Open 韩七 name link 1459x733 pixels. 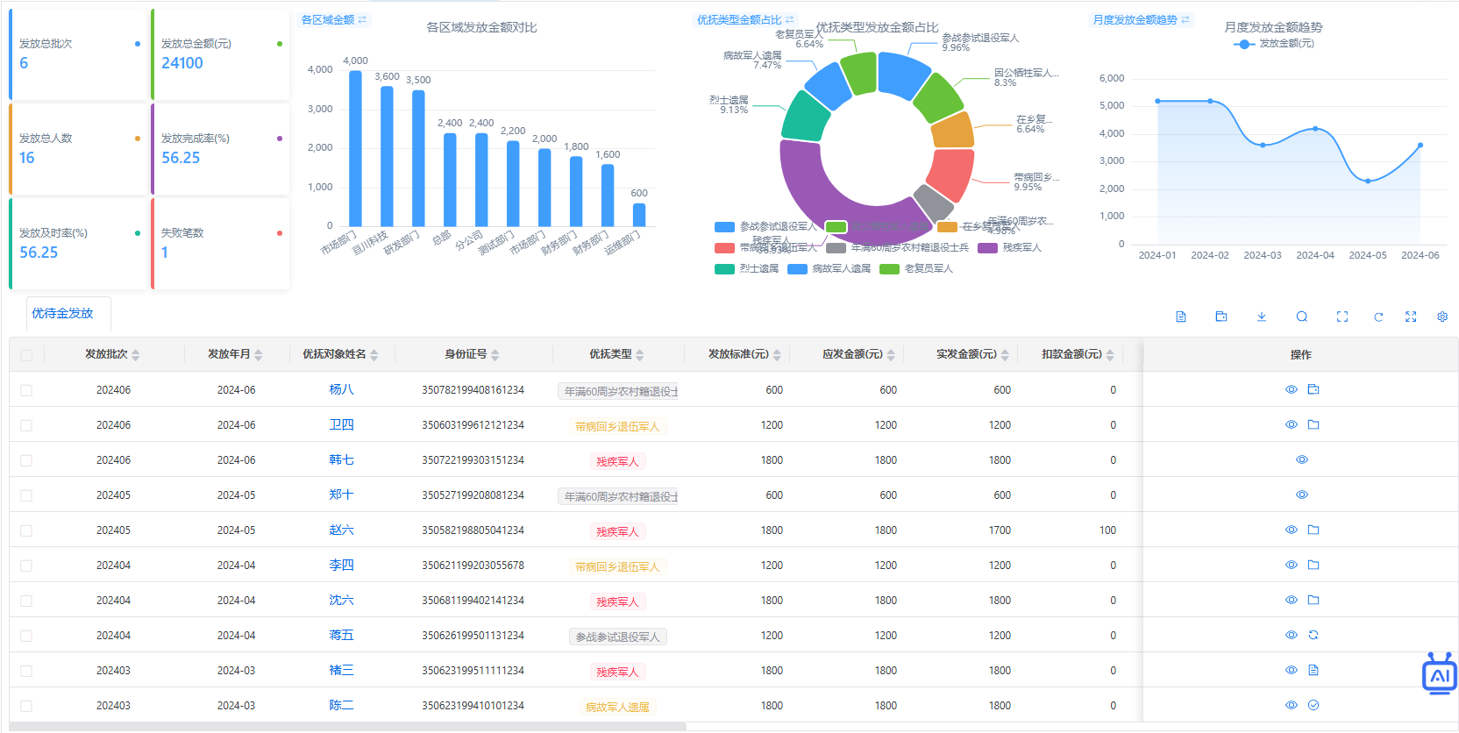pyautogui.click(x=341, y=459)
